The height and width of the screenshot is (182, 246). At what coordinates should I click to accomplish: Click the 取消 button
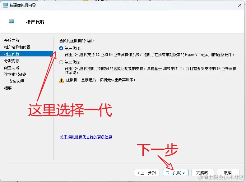(228, 173)
